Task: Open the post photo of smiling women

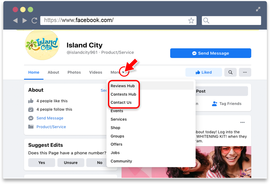Action: click(x=223, y=162)
